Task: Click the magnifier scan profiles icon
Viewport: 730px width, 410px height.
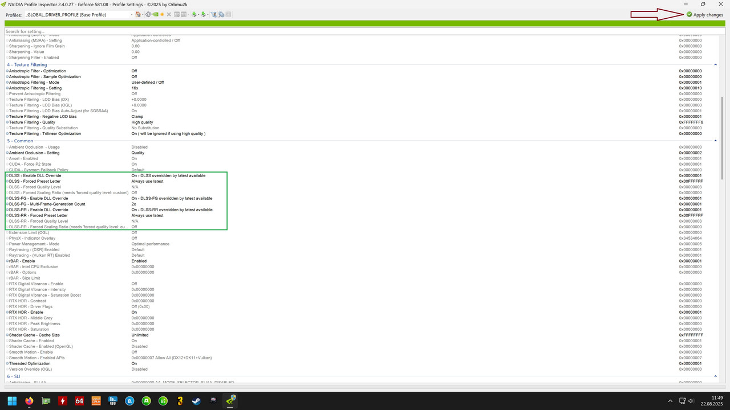Action: pos(221,14)
